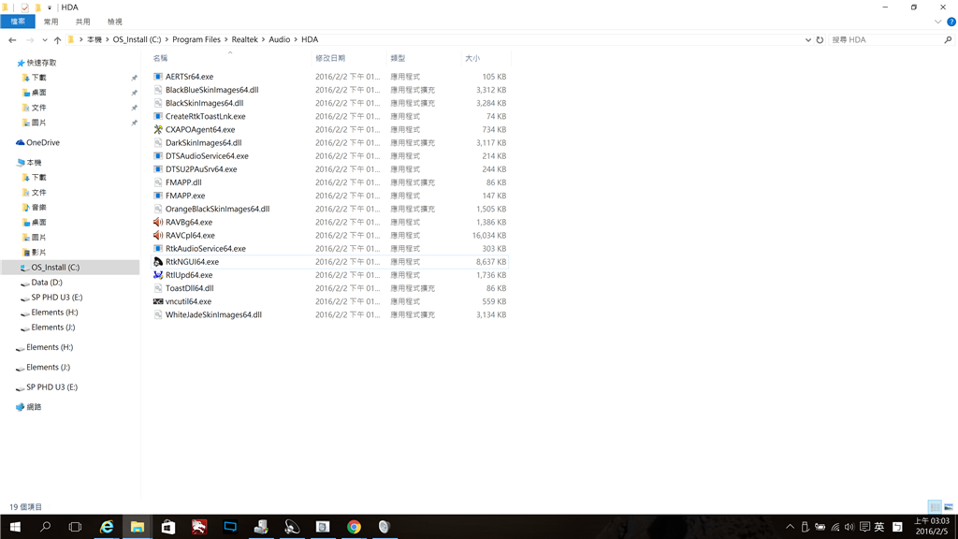Open Windows Start menu
This screenshot has height=539, width=958.
[x=15, y=527]
